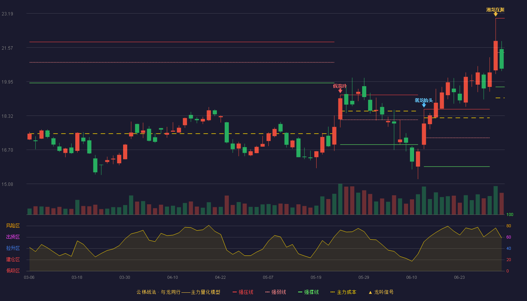This screenshot has width=527, height=301.
Task: Toggle the 强压线 legend series
Action: 243,292
